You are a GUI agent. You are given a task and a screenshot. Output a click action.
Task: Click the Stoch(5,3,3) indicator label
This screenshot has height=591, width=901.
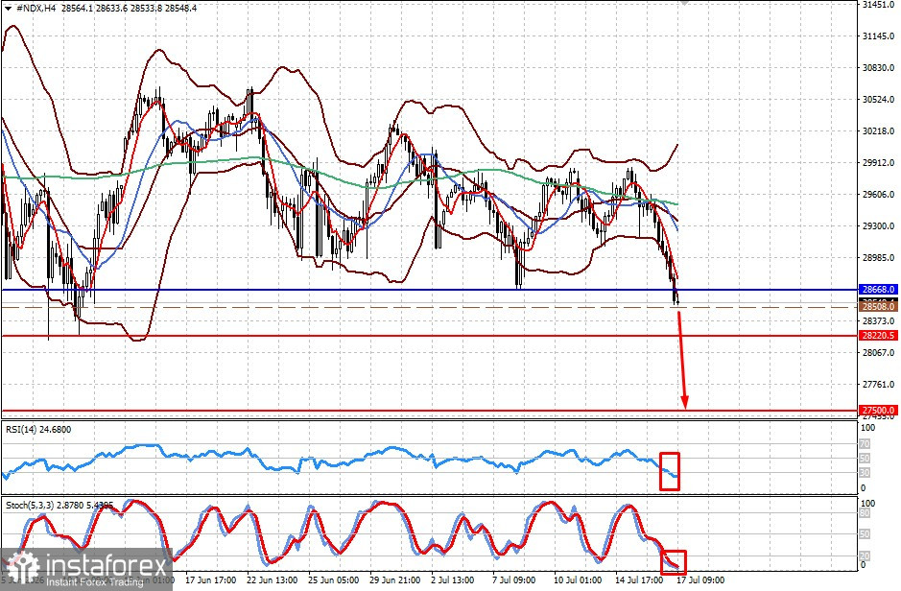(x=59, y=505)
